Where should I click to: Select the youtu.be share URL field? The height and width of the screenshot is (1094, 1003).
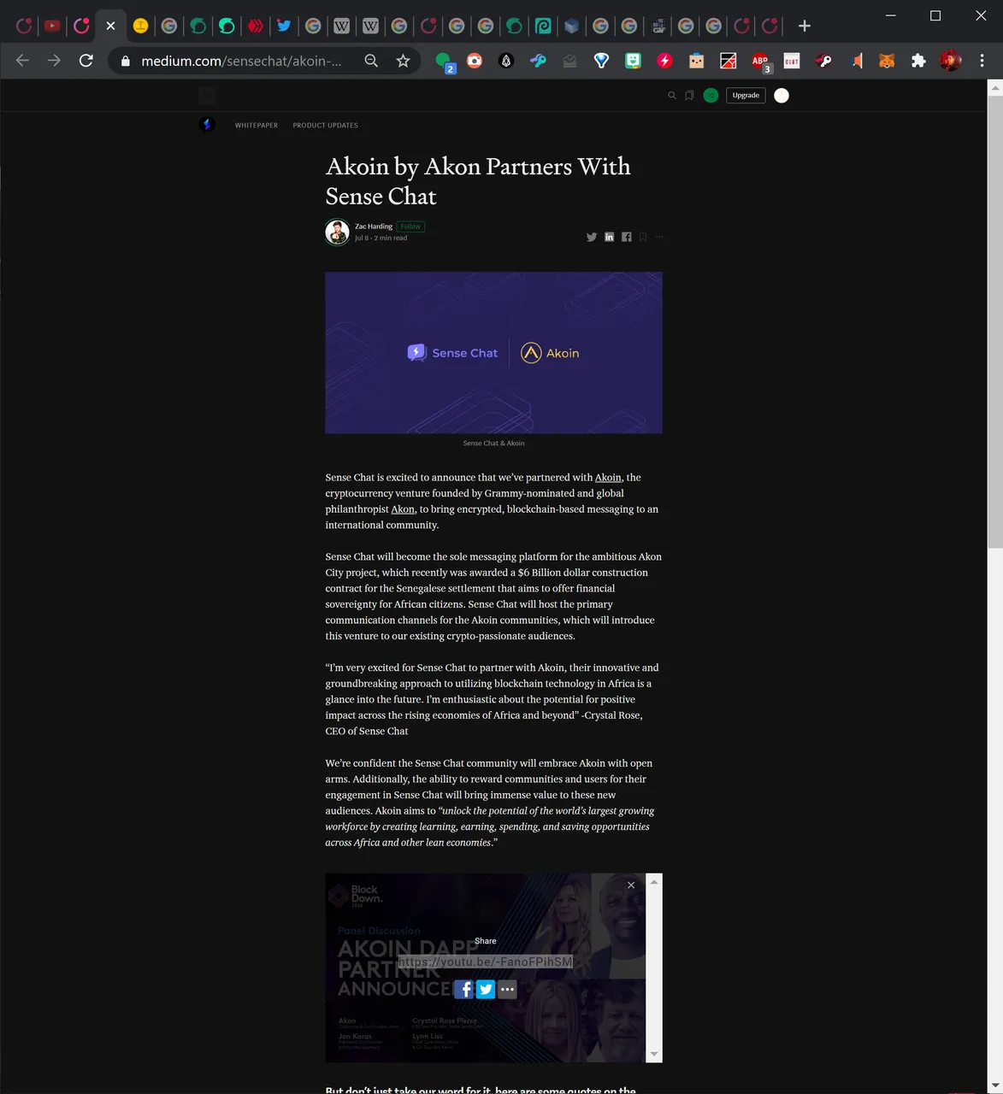click(x=485, y=962)
